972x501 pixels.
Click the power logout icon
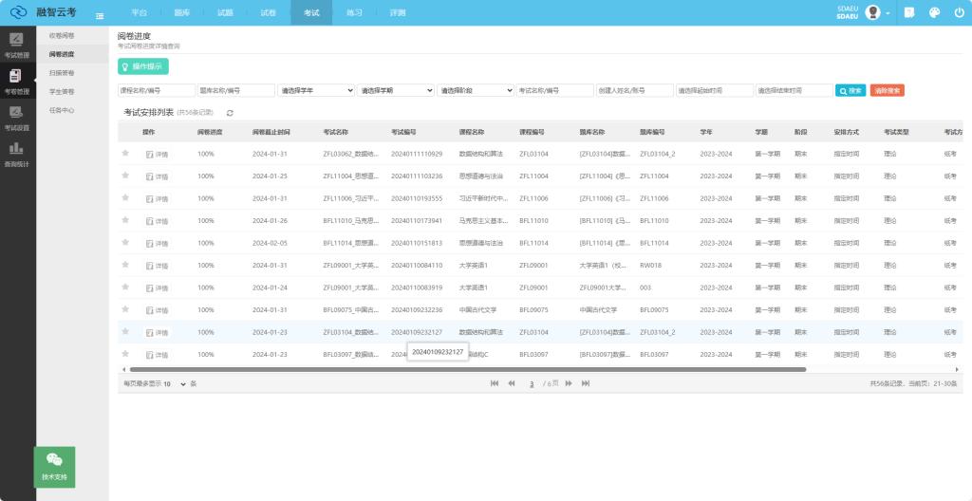coord(958,13)
